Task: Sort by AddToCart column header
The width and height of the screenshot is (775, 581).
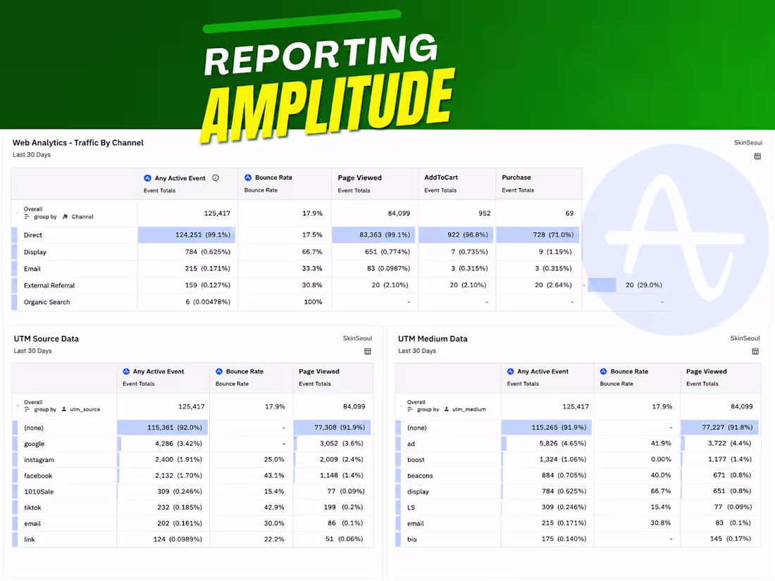Action: 441,177
